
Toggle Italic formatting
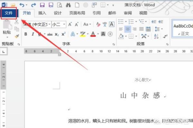pyautogui.click(x=33, y=34)
